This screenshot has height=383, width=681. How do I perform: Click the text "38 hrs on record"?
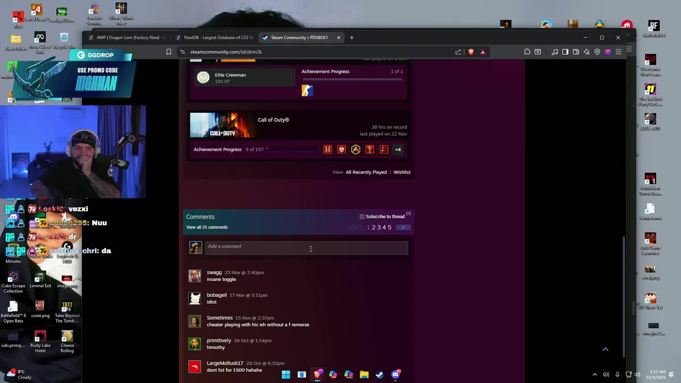(x=389, y=127)
